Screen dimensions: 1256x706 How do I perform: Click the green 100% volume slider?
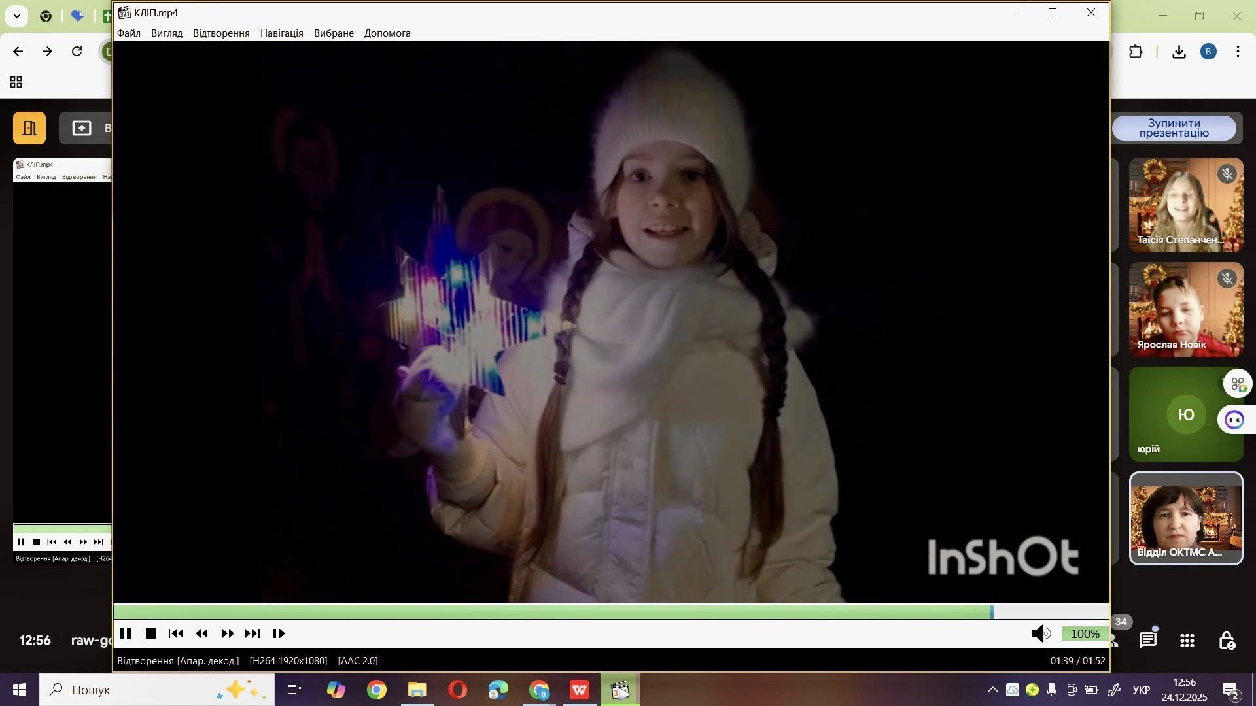click(x=1085, y=633)
